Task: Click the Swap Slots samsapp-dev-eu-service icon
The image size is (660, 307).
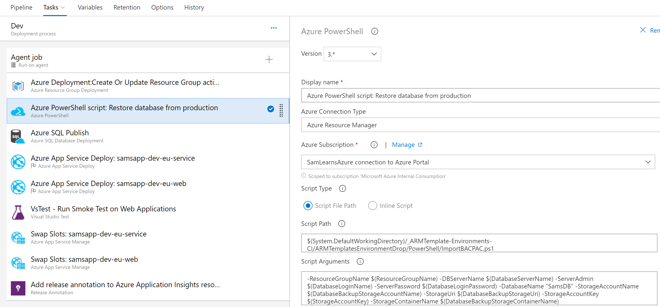Action: [18, 238]
